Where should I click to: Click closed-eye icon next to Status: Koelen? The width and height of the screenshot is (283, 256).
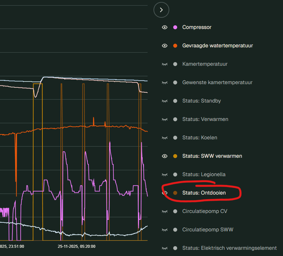[164, 138]
